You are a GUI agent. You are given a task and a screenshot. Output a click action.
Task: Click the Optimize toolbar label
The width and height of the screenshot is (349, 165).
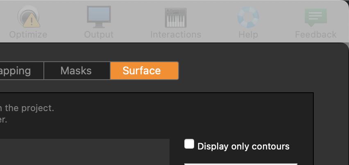(28, 35)
